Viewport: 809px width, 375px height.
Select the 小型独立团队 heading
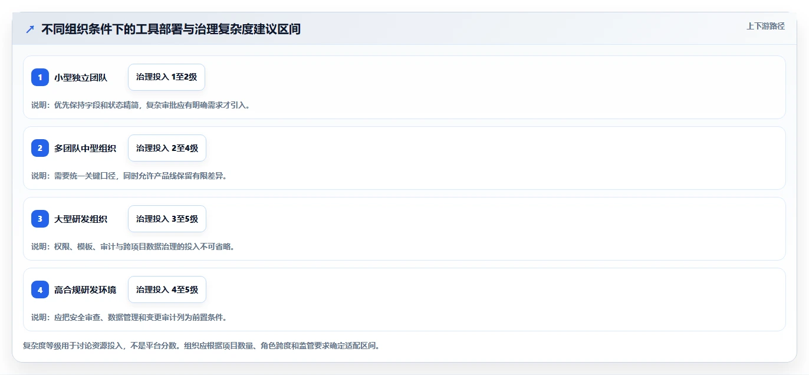point(81,77)
